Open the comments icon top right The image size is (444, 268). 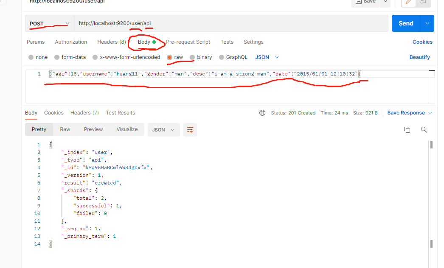click(422, 2)
